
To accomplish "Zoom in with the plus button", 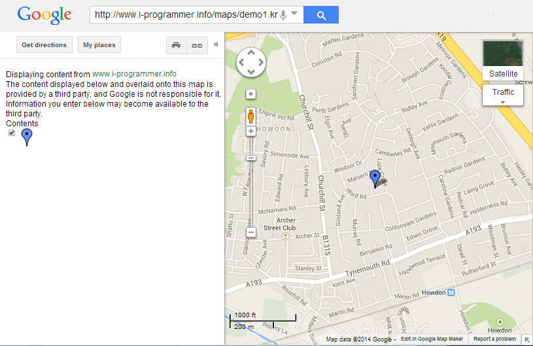I will (x=251, y=131).
